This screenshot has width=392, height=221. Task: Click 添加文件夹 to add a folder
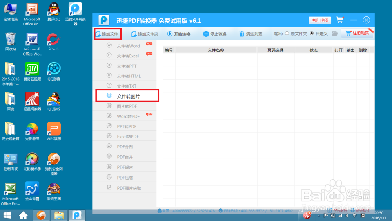[x=145, y=34]
